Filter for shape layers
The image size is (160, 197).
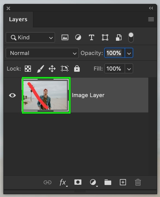[105, 37]
